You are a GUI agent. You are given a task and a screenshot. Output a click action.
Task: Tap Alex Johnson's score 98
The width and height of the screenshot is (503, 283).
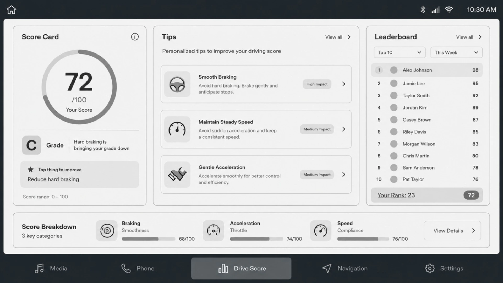475,70
